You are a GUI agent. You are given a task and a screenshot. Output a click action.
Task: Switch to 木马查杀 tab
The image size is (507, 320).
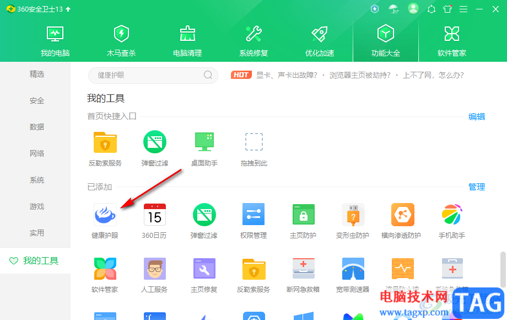pos(121,41)
